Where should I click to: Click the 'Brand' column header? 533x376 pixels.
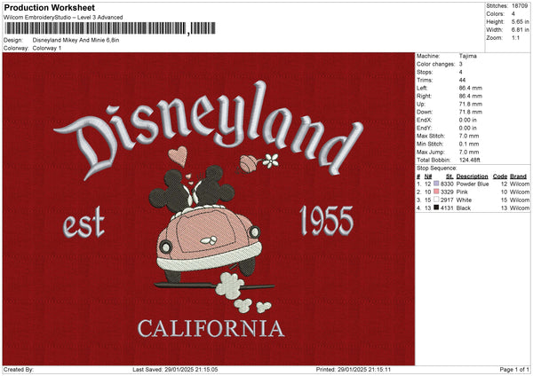[519, 176]
